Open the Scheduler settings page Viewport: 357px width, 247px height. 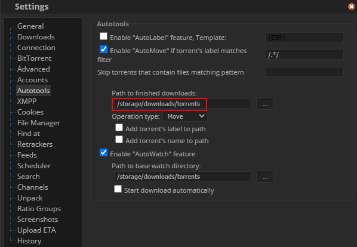point(34,166)
